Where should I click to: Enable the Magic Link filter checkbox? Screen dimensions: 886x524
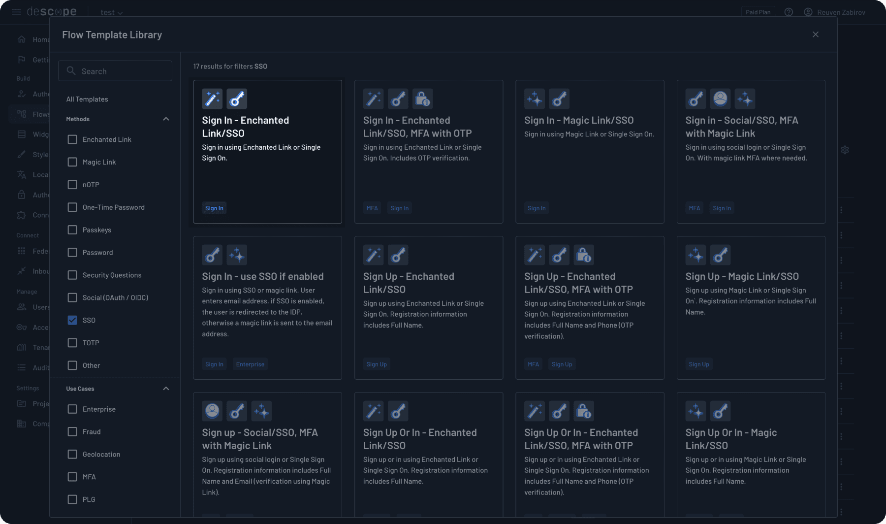click(x=72, y=162)
